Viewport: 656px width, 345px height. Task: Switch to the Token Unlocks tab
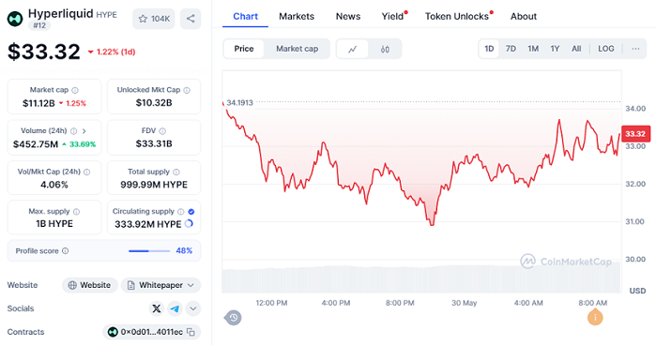click(x=457, y=16)
